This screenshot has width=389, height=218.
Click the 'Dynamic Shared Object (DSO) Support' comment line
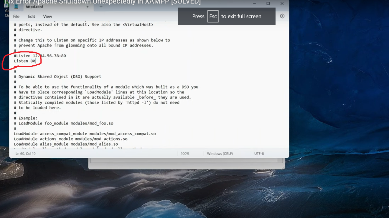pos(60,76)
